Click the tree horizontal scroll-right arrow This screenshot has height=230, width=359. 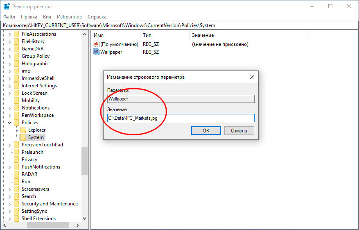78,225
